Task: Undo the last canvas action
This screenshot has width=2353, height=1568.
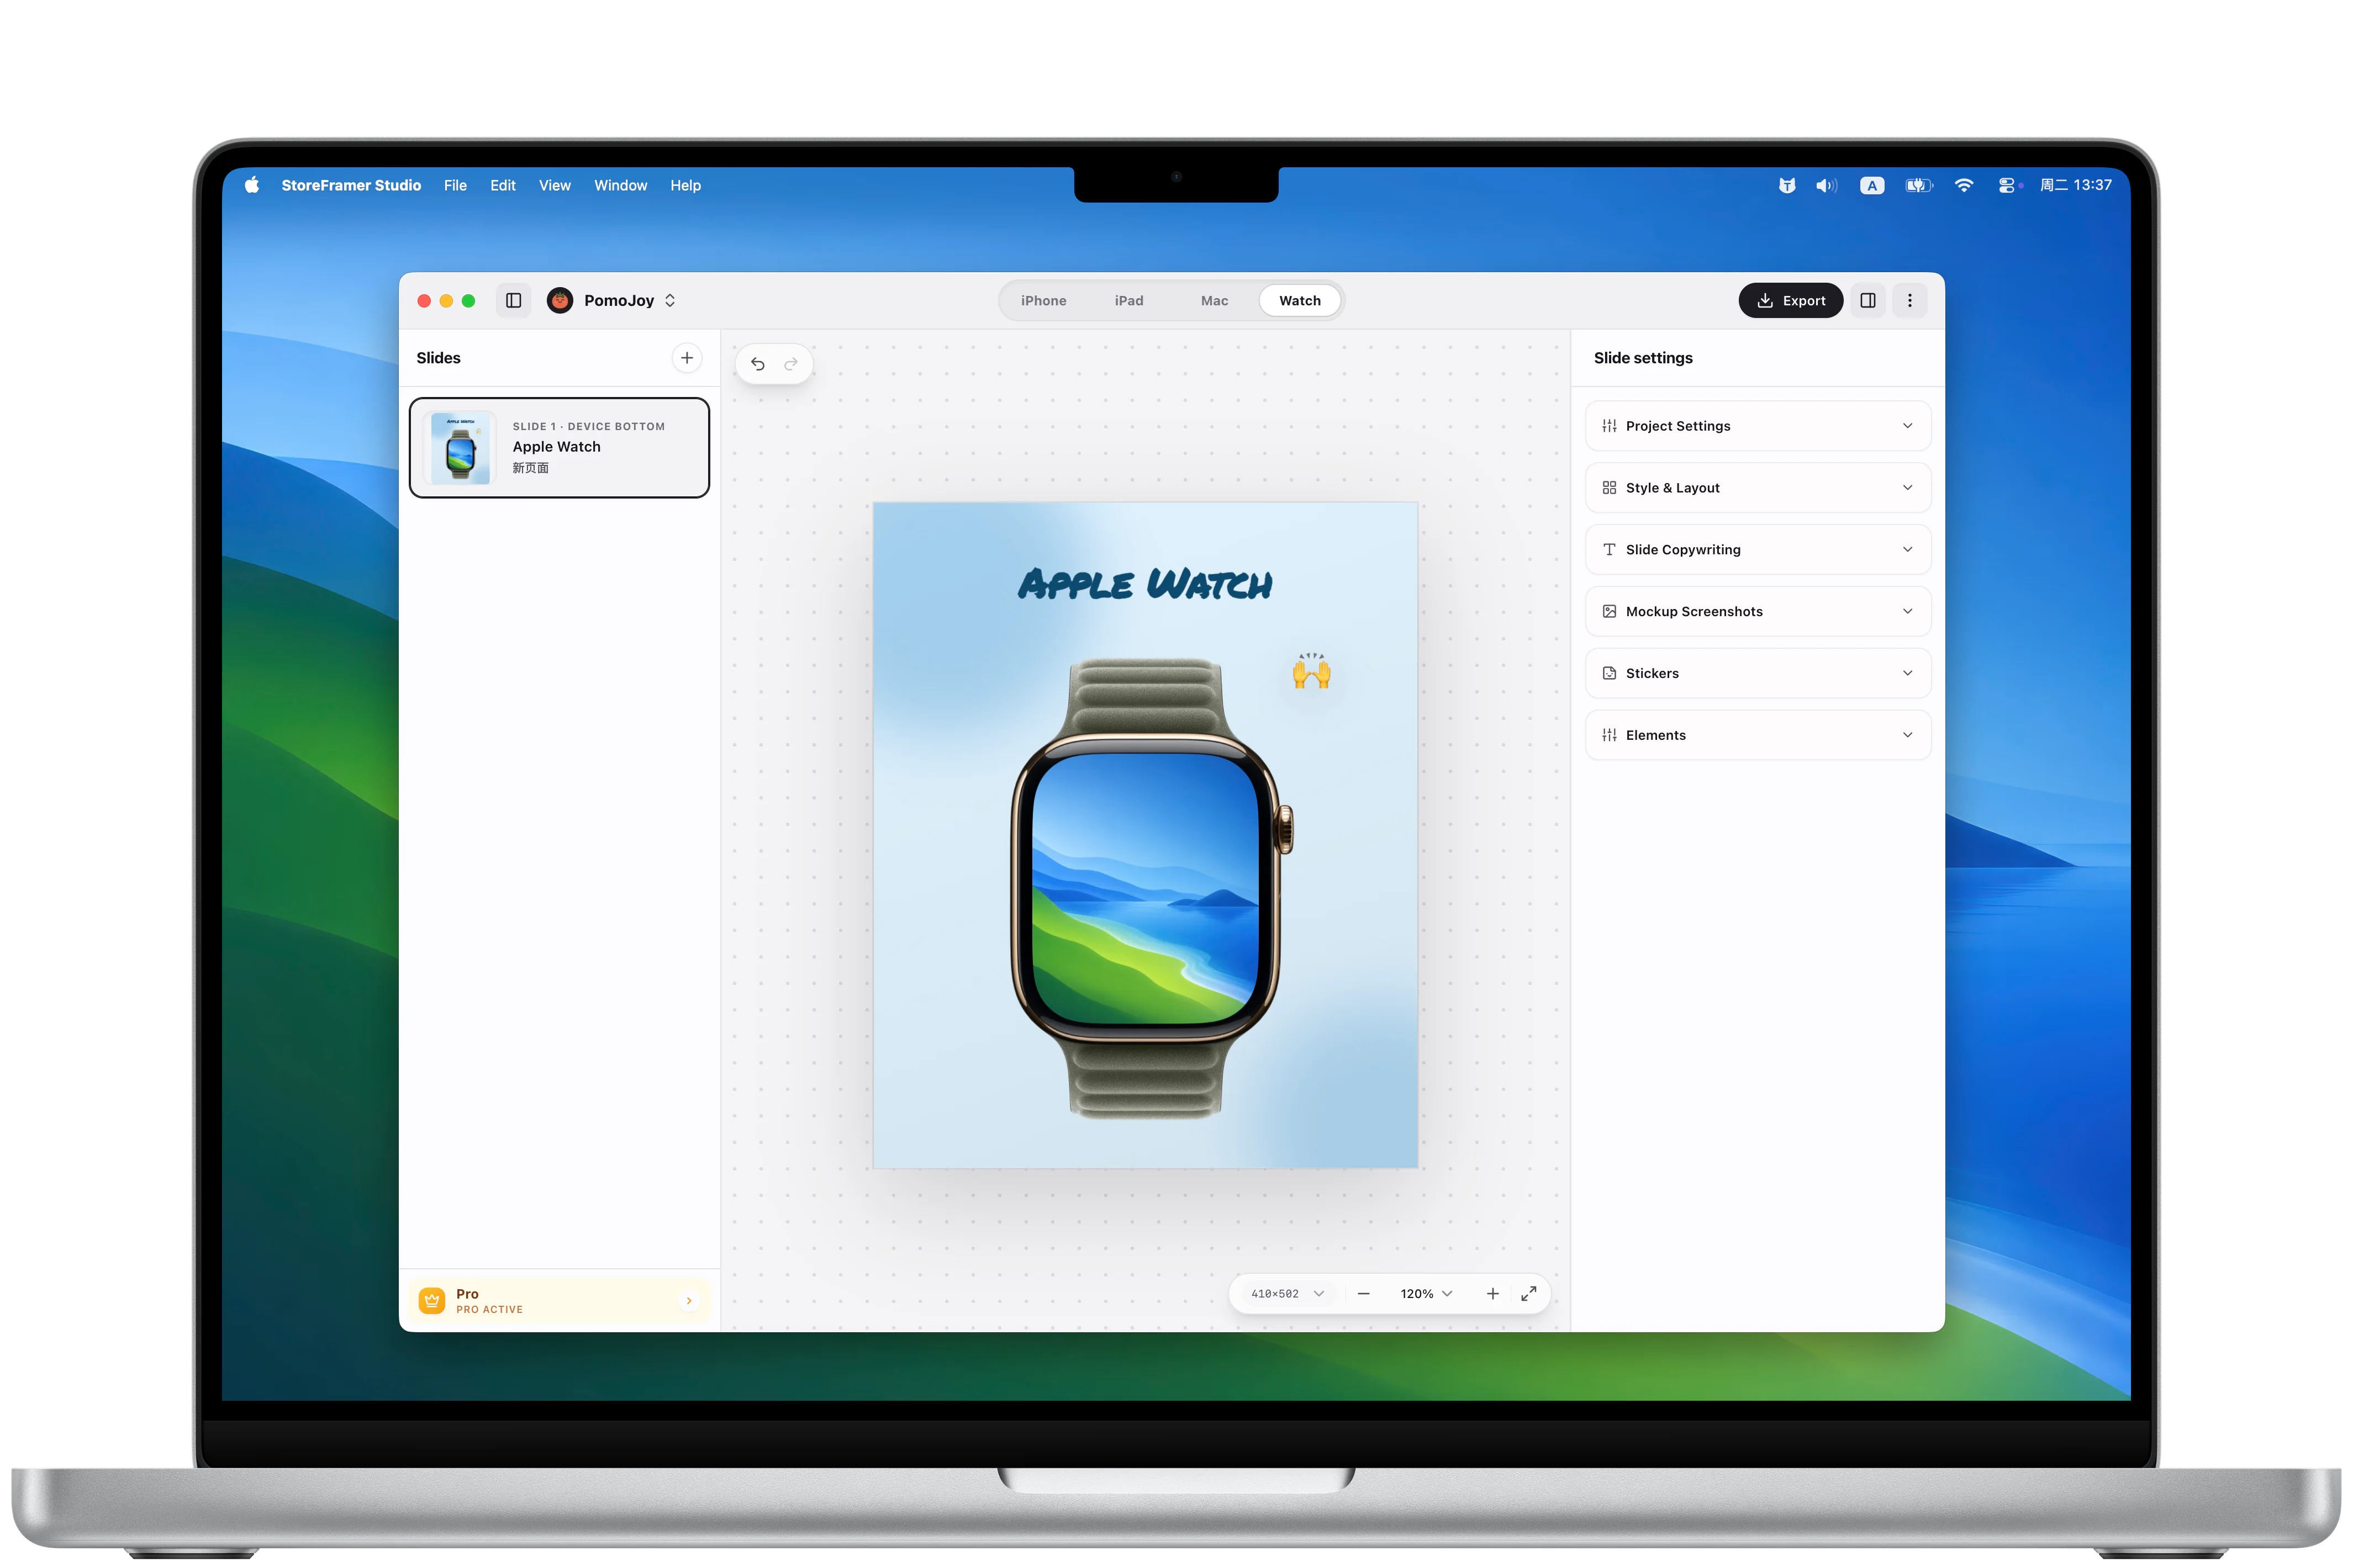Action: click(757, 364)
